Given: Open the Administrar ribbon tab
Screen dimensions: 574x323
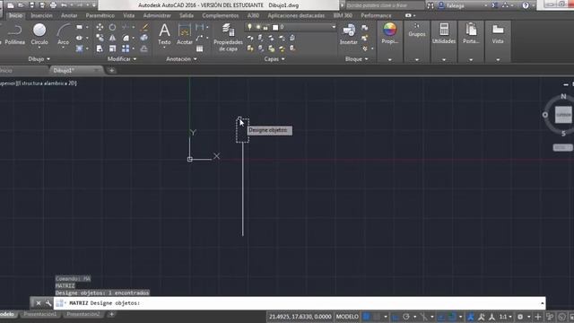Looking at the screenshot, I should point(157,15).
